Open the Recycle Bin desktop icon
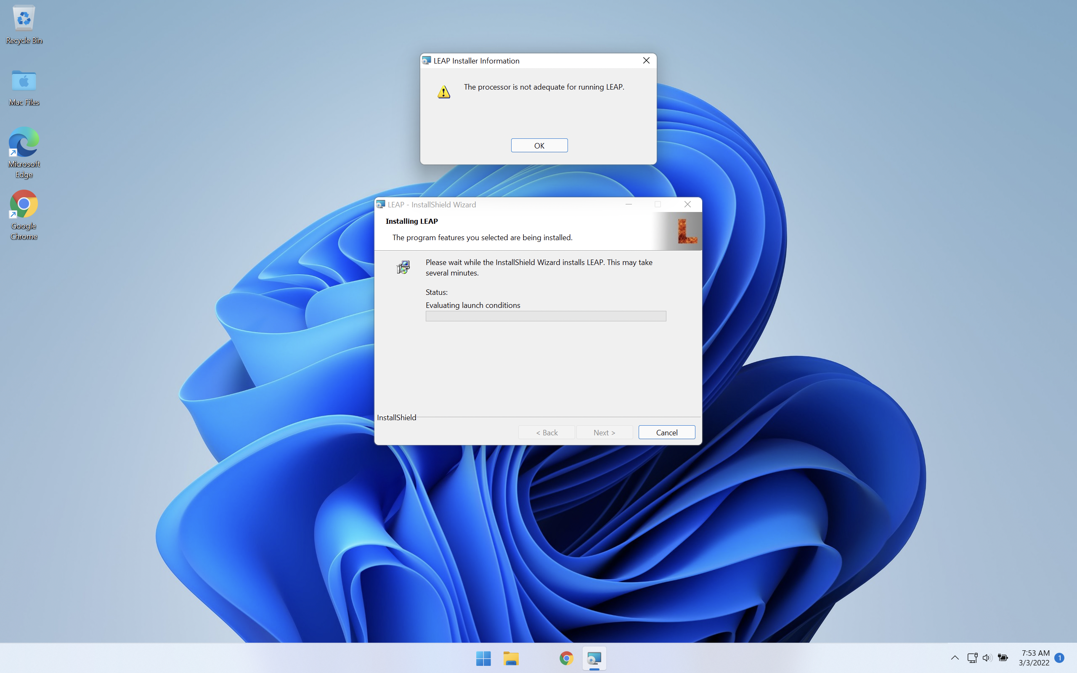Viewport: 1077px width, 673px height. 24,24
